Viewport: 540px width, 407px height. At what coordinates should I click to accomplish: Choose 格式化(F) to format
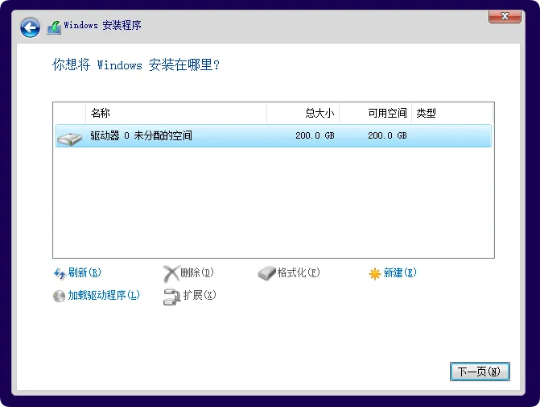(299, 272)
